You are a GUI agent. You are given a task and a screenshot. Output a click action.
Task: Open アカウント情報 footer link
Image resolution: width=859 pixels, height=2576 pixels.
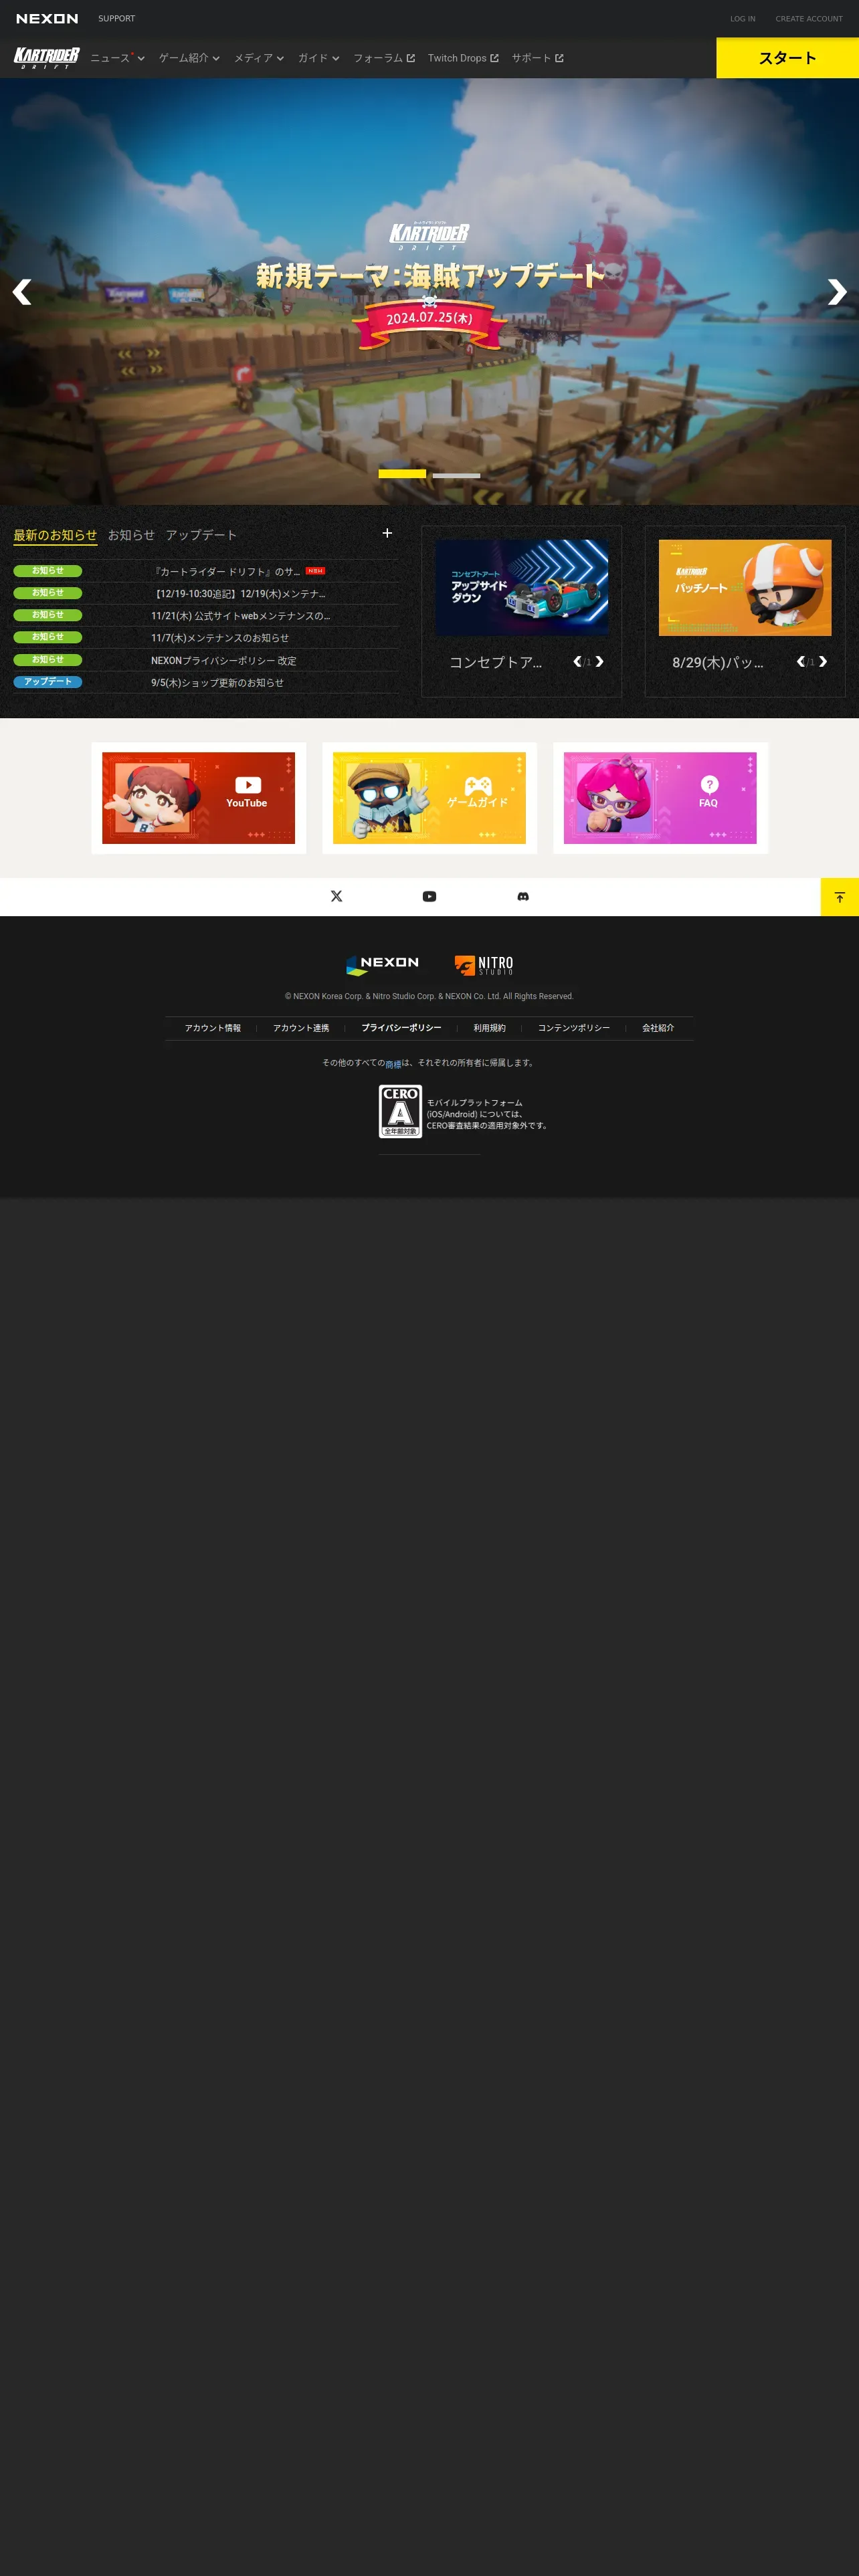coord(212,1028)
